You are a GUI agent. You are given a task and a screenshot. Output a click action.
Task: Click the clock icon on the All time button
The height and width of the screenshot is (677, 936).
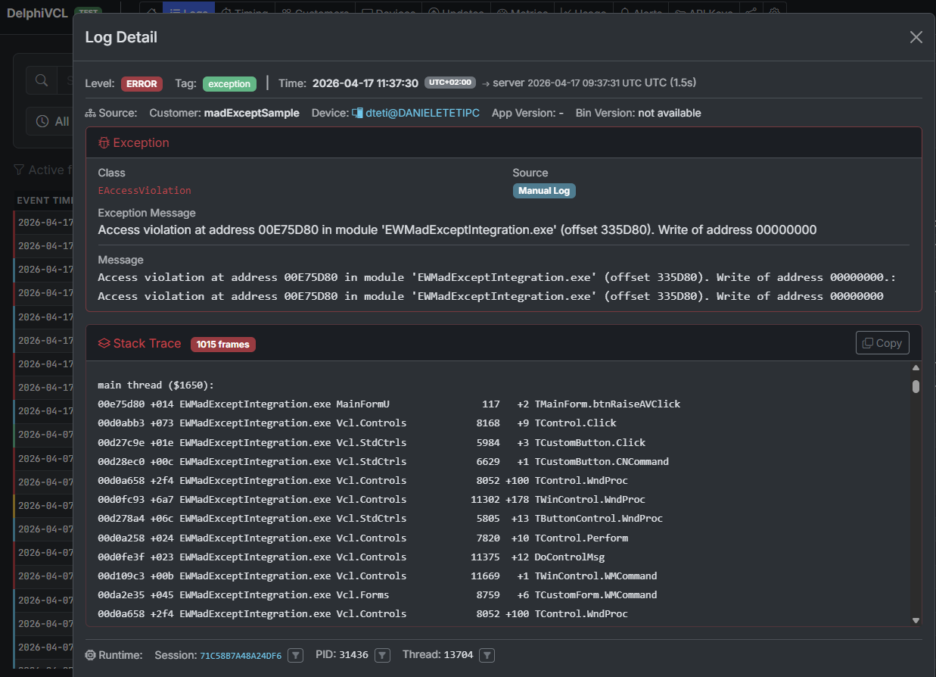pyautogui.click(x=42, y=121)
